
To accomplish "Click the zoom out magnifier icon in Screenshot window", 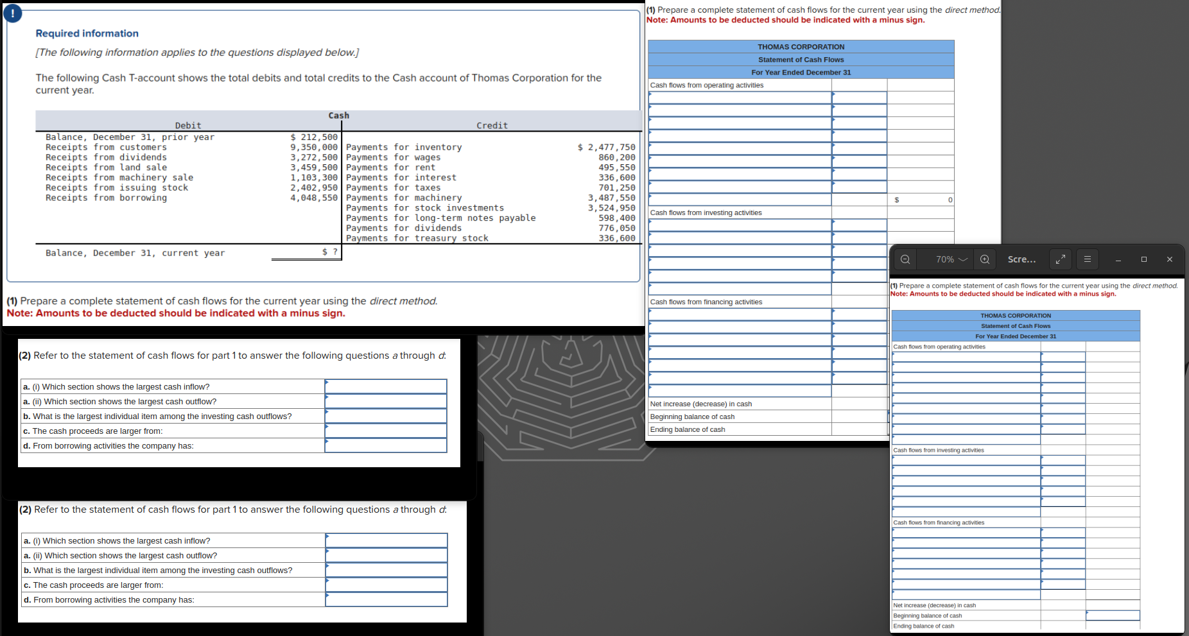I will pos(905,259).
